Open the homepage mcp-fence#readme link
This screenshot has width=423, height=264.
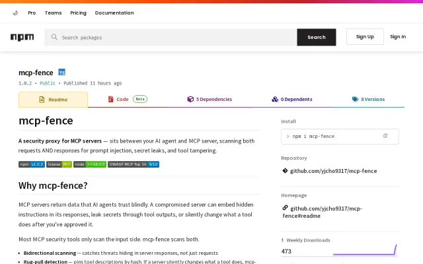tap(322, 212)
